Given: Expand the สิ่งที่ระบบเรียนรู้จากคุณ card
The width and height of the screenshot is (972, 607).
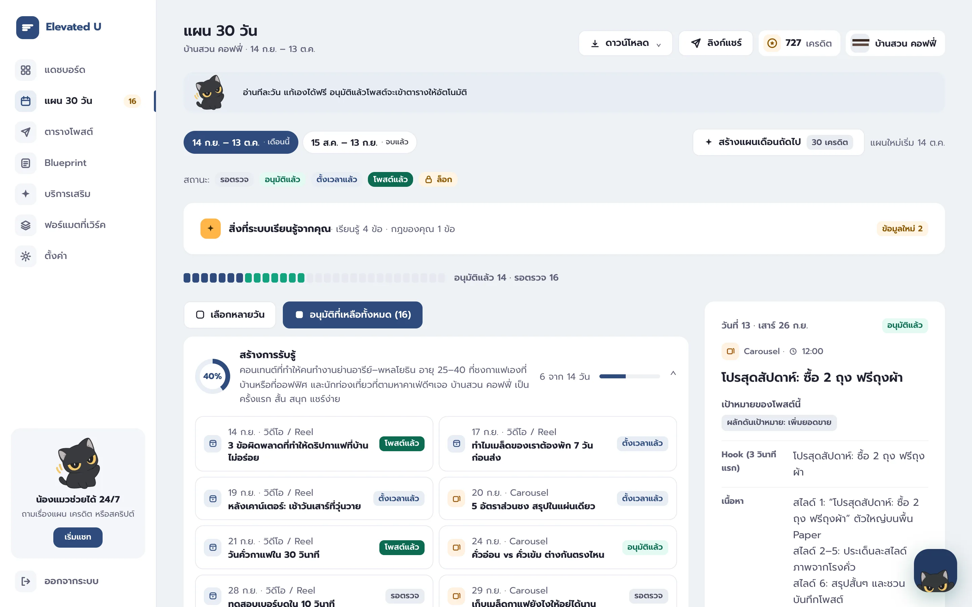Looking at the screenshot, I should [564, 228].
